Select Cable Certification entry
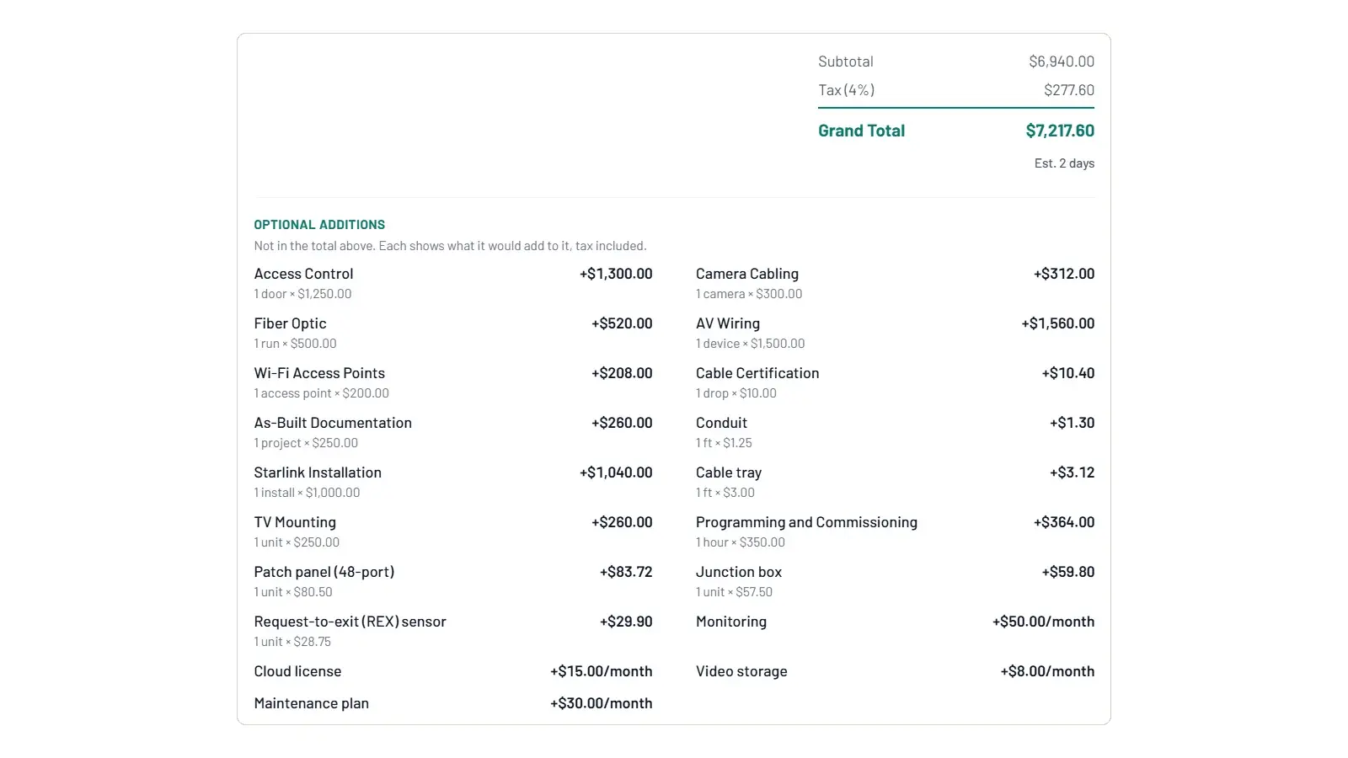The width and height of the screenshot is (1348, 758). tap(896, 382)
